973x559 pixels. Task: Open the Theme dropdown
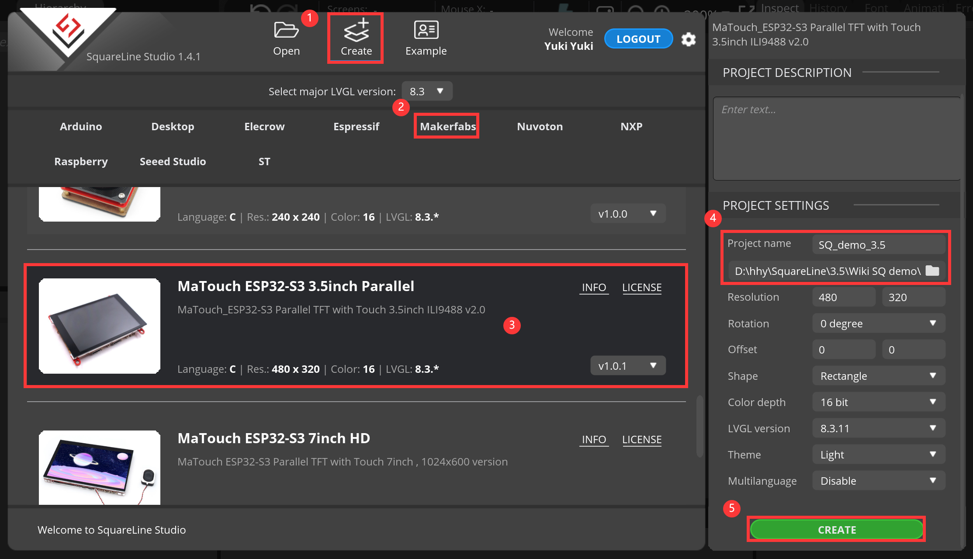coord(879,455)
